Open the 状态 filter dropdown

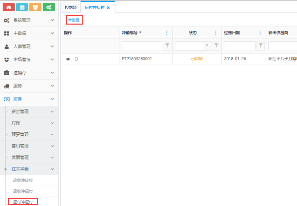207,46
